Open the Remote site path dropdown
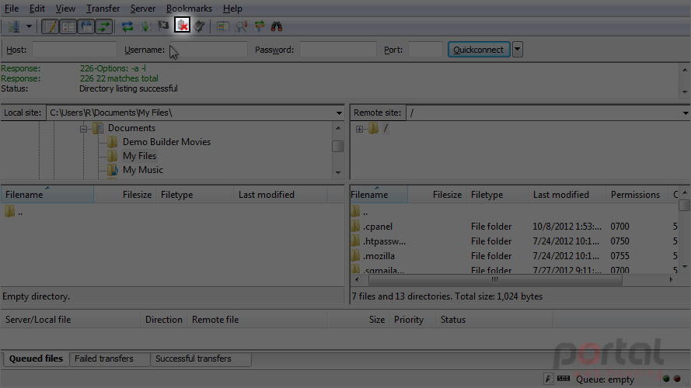Viewport: 691px width, 388px height. tap(686, 113)
